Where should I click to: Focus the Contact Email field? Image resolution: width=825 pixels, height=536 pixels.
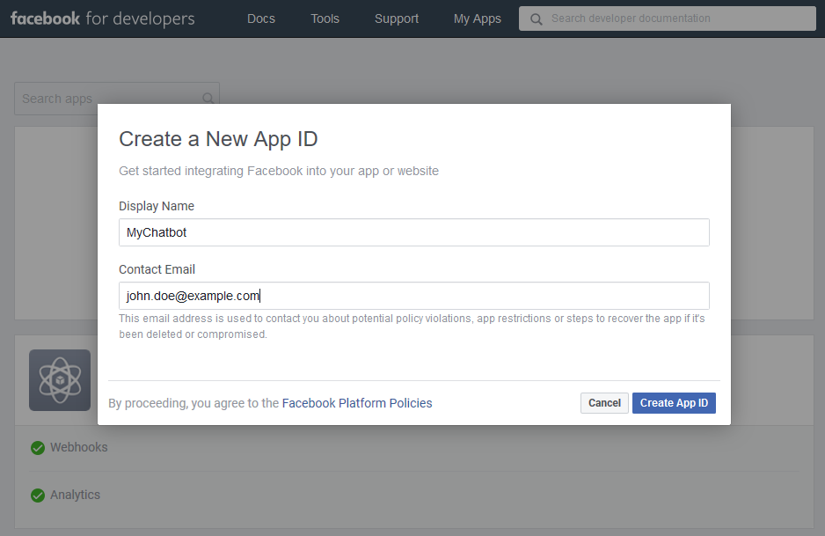[x=414, y=296]
